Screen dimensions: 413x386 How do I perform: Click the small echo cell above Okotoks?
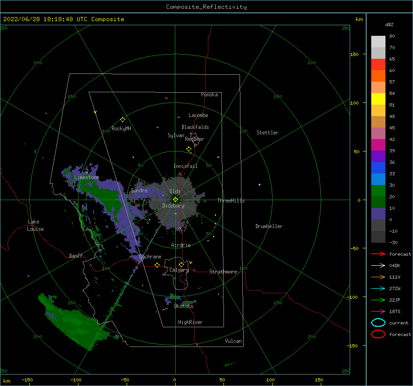[173, 298]
